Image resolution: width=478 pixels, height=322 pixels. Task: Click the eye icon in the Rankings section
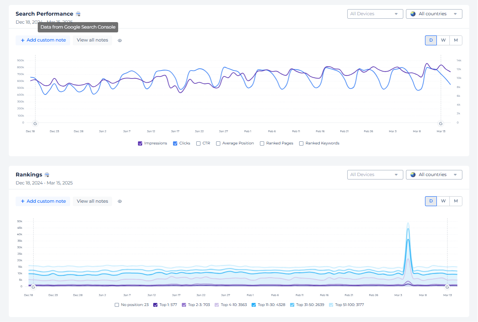119,201
